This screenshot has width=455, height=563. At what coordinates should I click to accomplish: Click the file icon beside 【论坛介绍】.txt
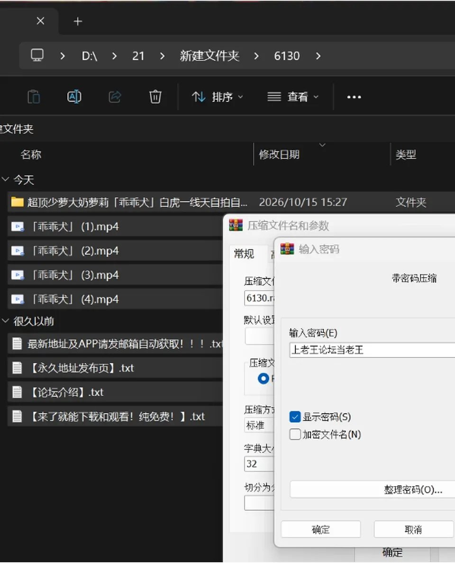(x=17, y=392)
